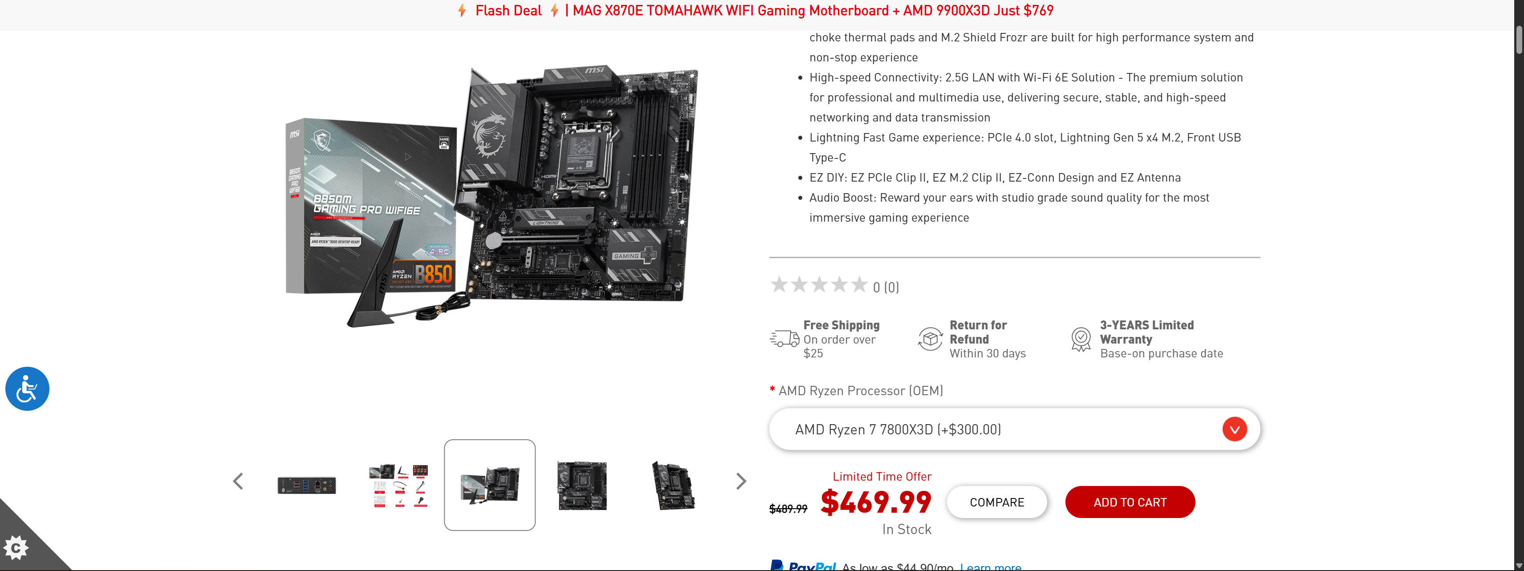Open the PayPal Learn more link
Screen dimensions: 1524x571
(x=990, y=566)
